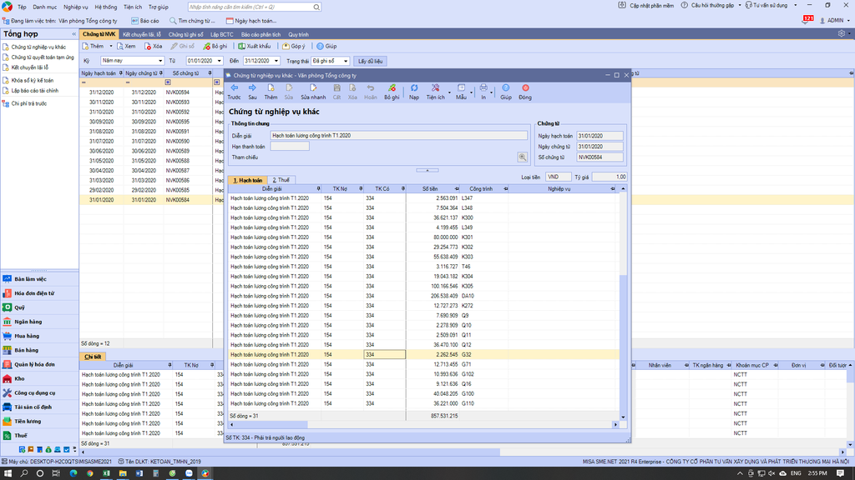Click Diễn giải input field in dialog

click(398, 136)
